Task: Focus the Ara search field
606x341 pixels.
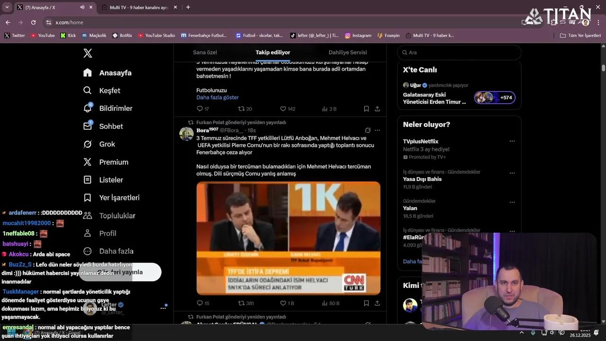Action: click(459, 53)
